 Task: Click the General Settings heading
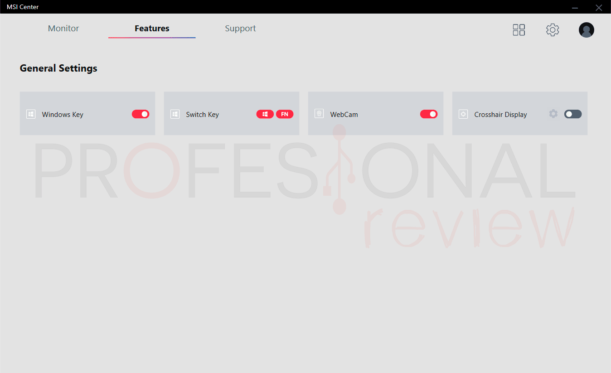(58, 68)
